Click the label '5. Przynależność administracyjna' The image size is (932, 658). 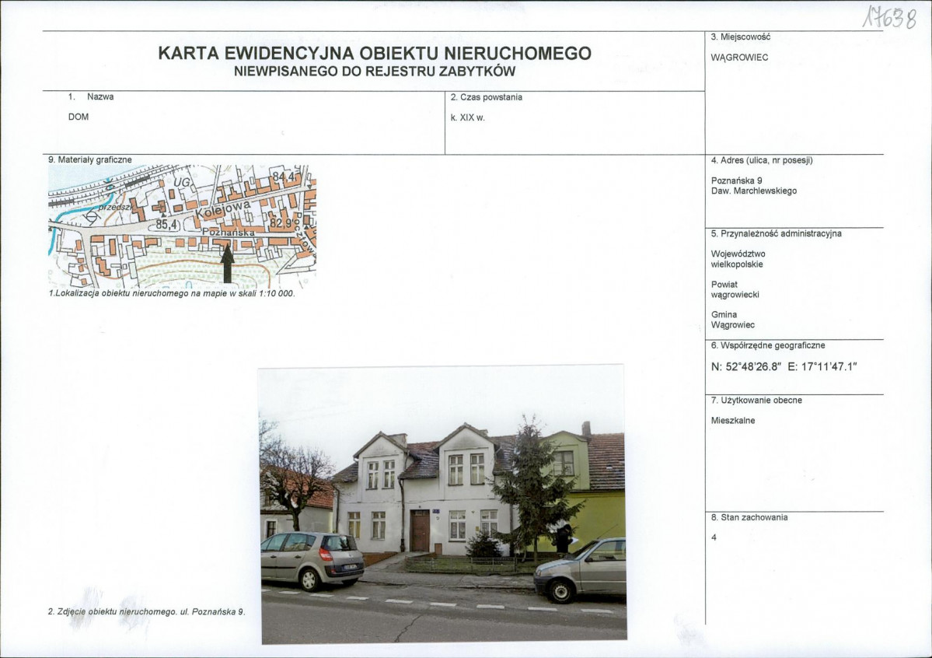pos(777,233)
